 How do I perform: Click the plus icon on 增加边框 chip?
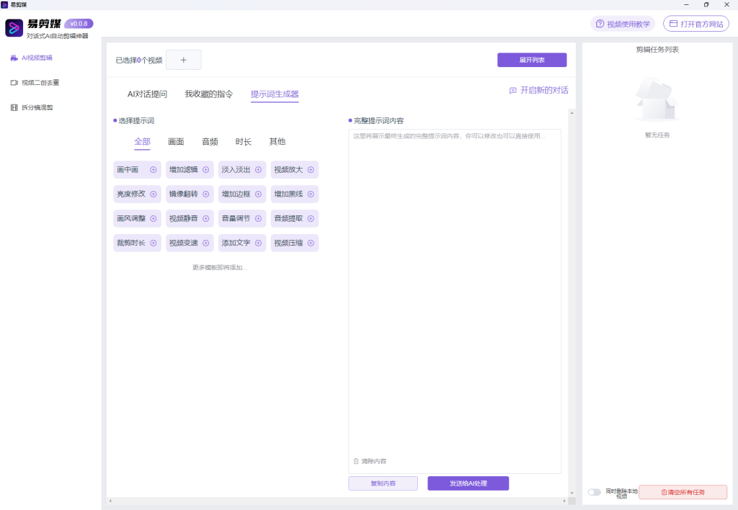point(259,194)
